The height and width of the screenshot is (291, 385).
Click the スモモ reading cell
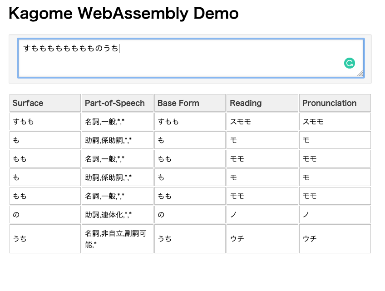tap(262, 121)
